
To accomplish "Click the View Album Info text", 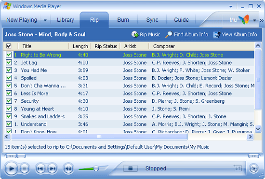I will pyautogui.click(x=239, y=35).
